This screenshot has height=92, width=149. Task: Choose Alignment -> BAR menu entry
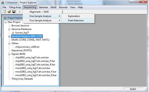(x=42, y=12)
